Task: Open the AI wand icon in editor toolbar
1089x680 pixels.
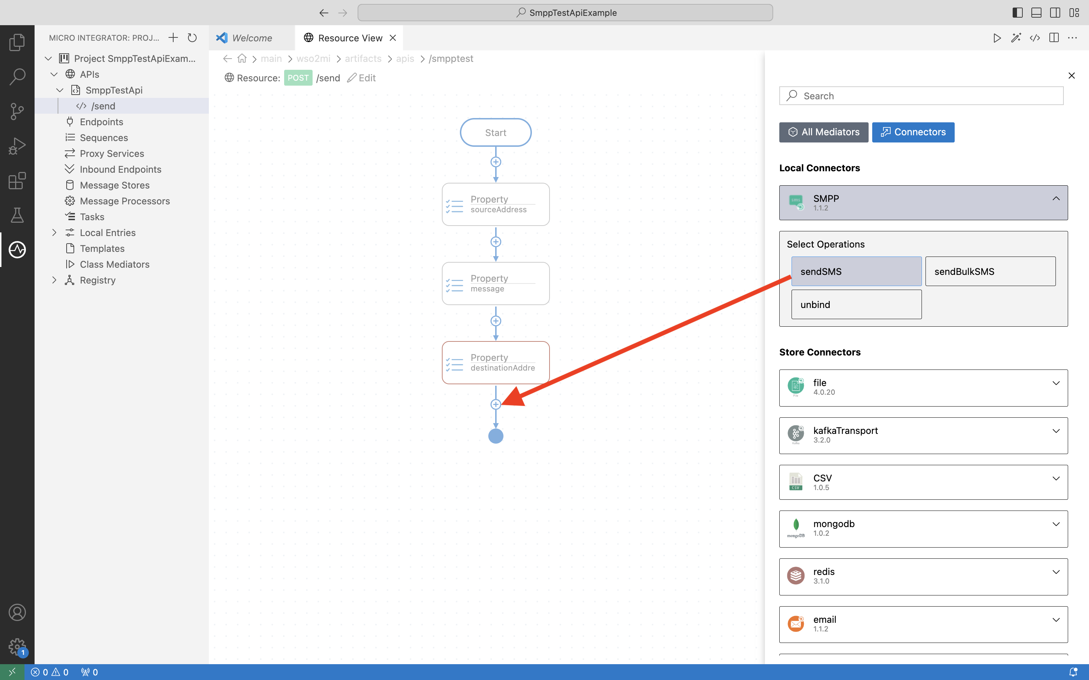Action: [x=1016, y=38]
